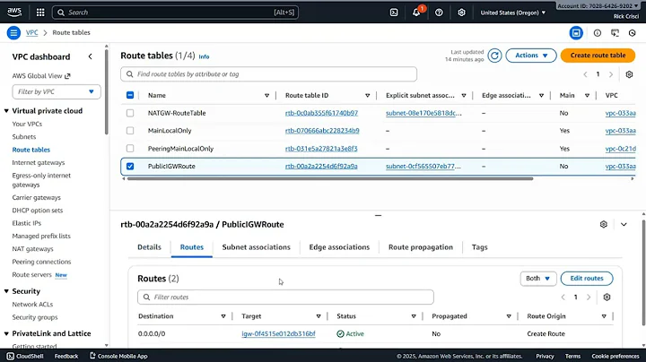Focus the top AWS Search box
646x362 pixels.
(175, 13)
